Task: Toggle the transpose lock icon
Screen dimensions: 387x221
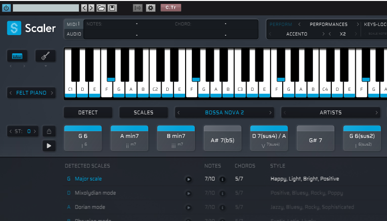Action: pyautogui.click(x=49, y=131)
